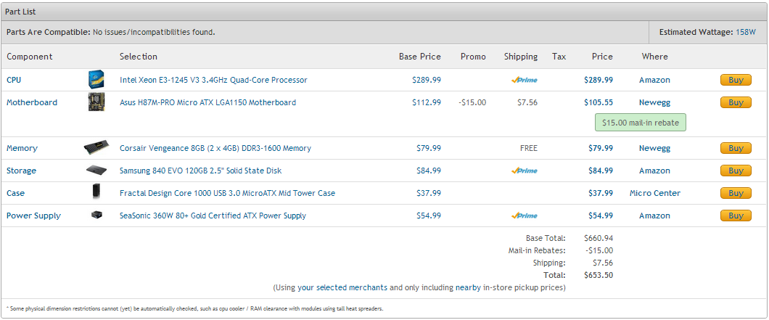Click the Total $653.50 value
The height and width of the screenshot is (320, 769).
pyautogui.click(x=599, y=275)
